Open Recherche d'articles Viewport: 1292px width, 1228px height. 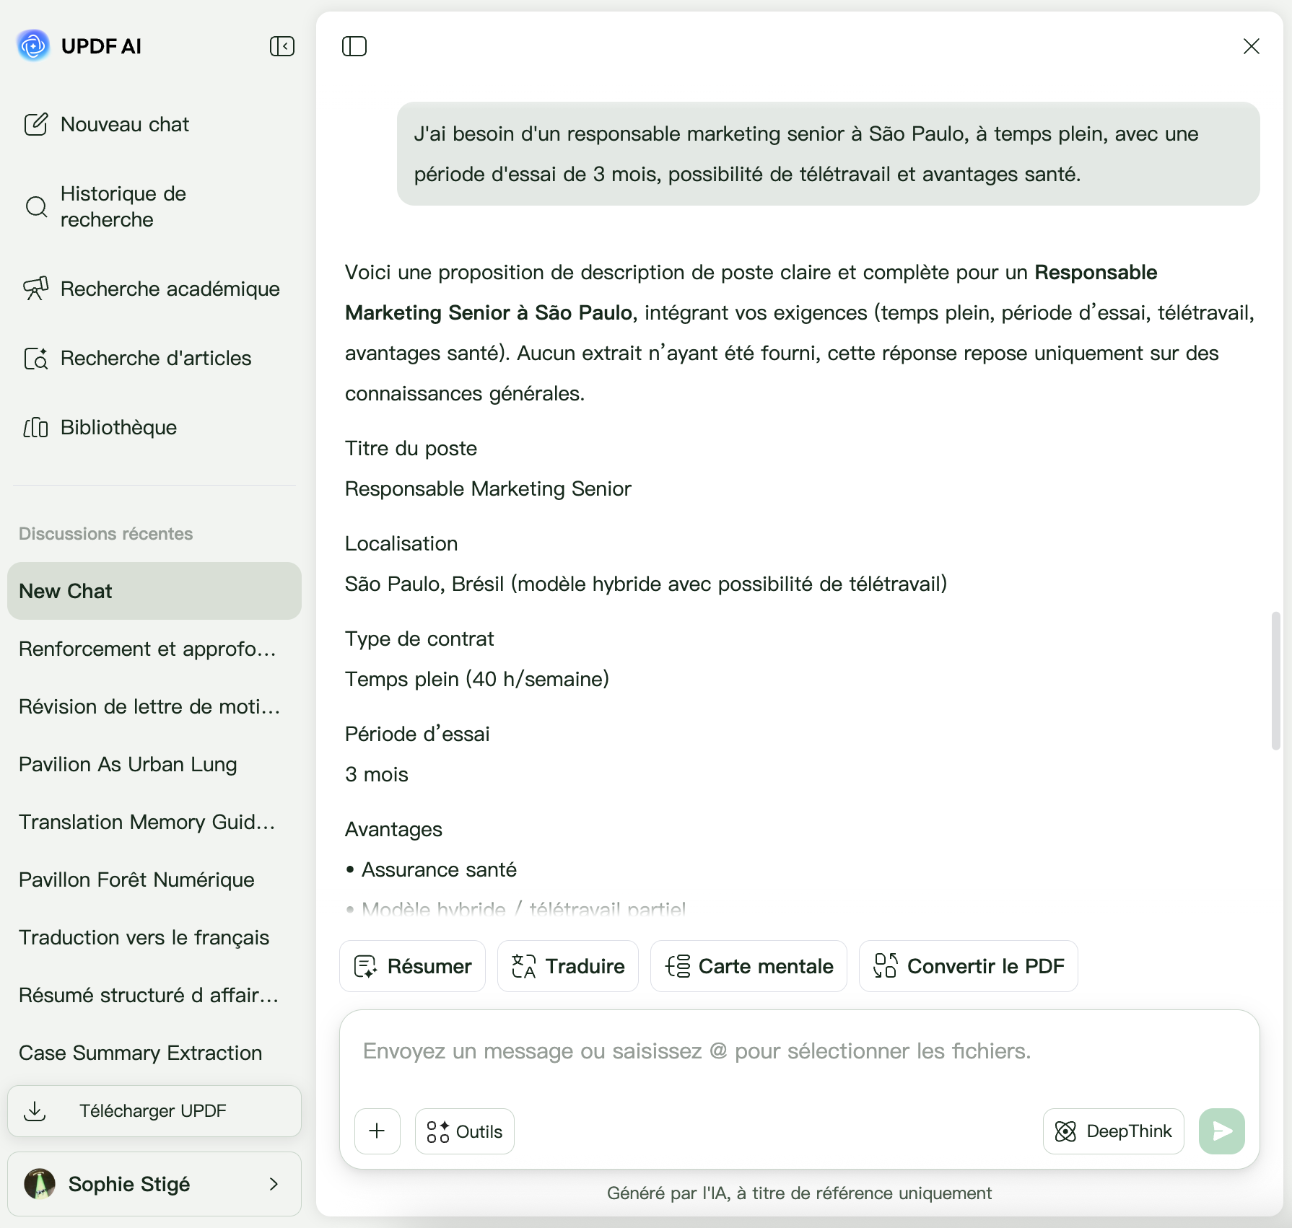pyautogui.click(x=137, y=358)
